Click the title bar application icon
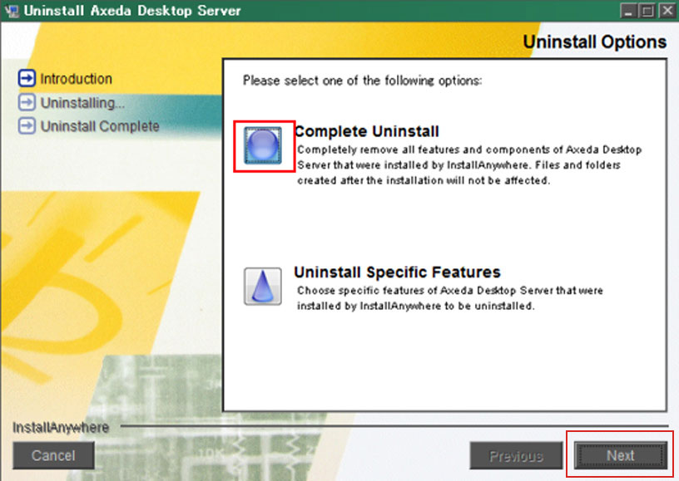 point(12,11)
